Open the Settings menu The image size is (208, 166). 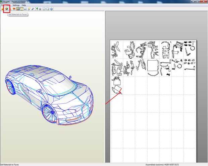pos(16,5)
